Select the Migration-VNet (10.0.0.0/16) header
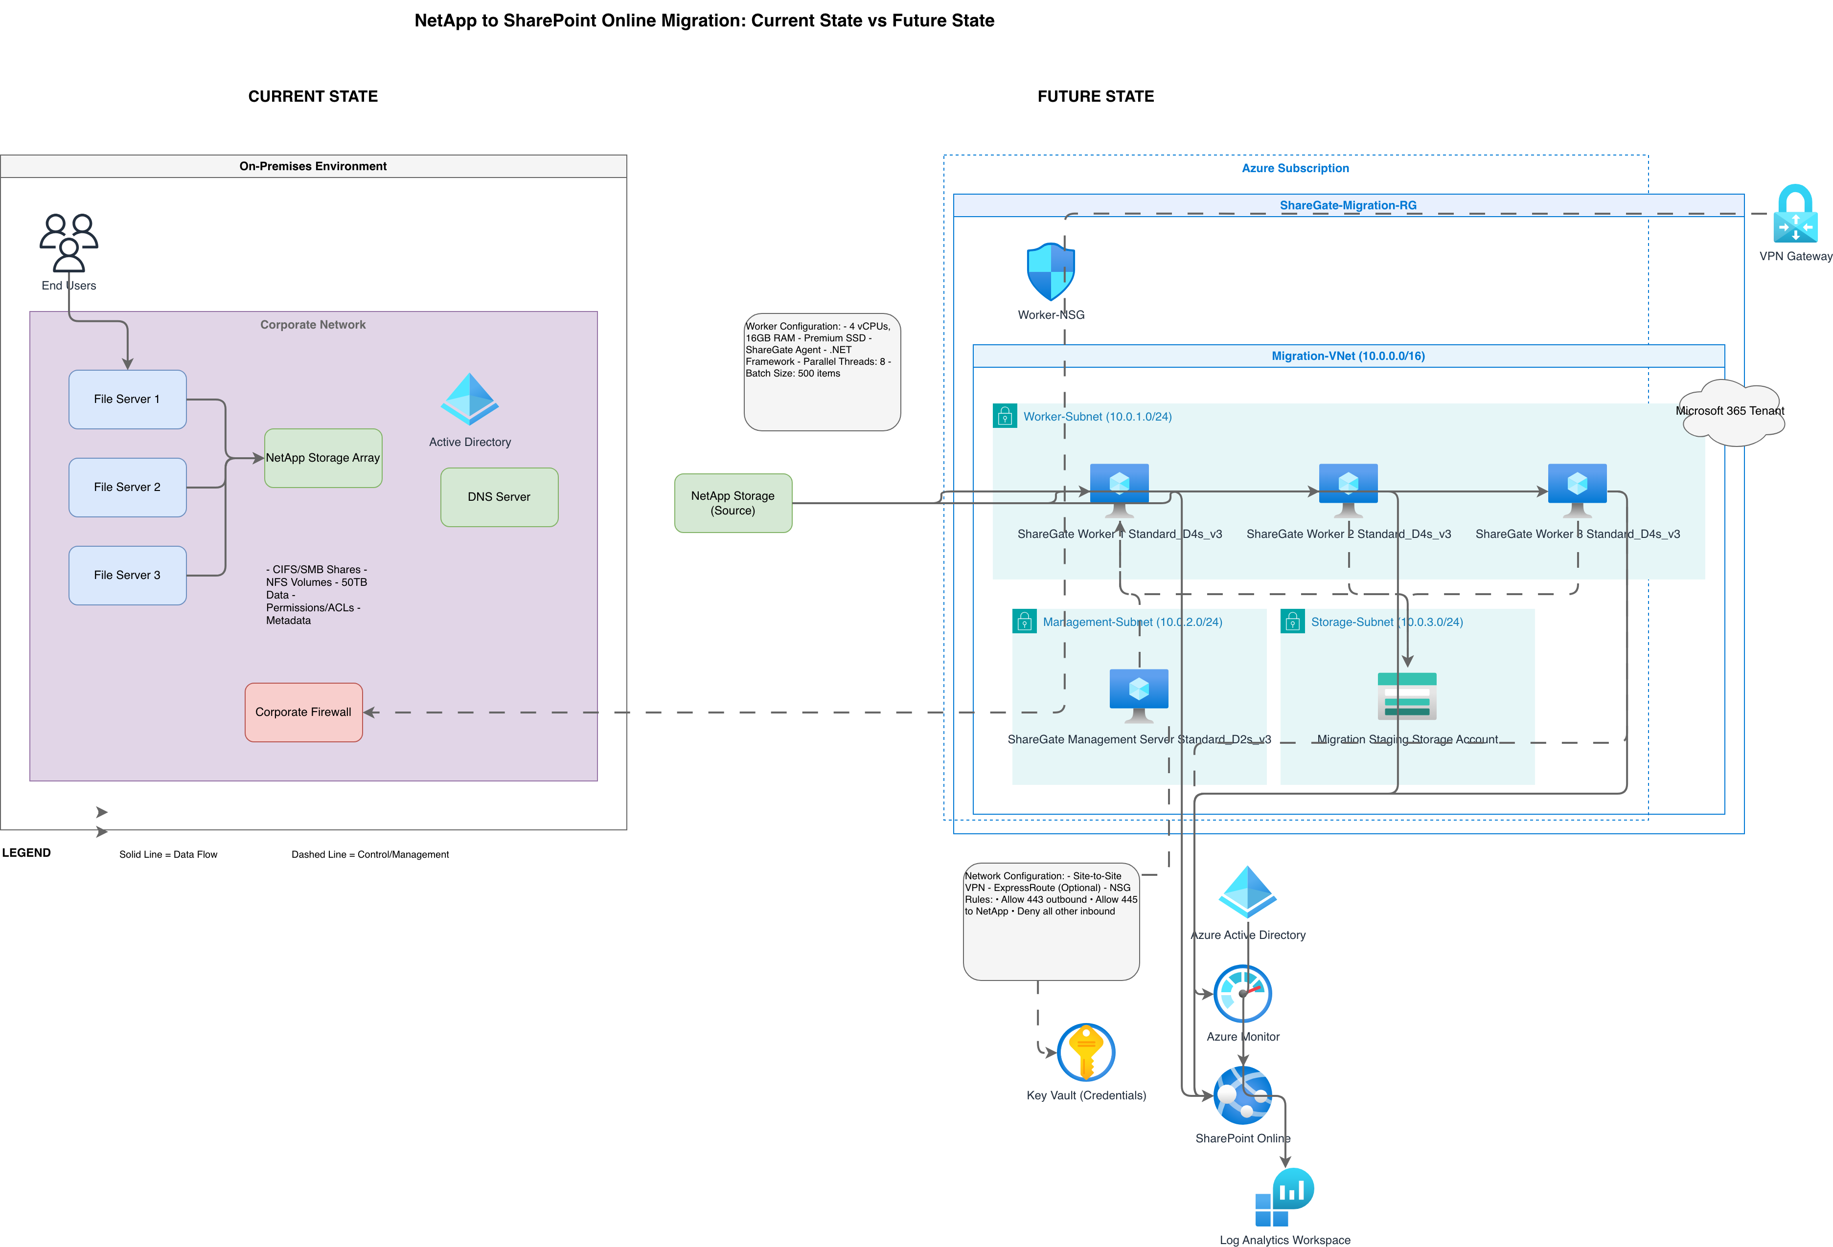1833x1247 pixels. (1348, 356)
